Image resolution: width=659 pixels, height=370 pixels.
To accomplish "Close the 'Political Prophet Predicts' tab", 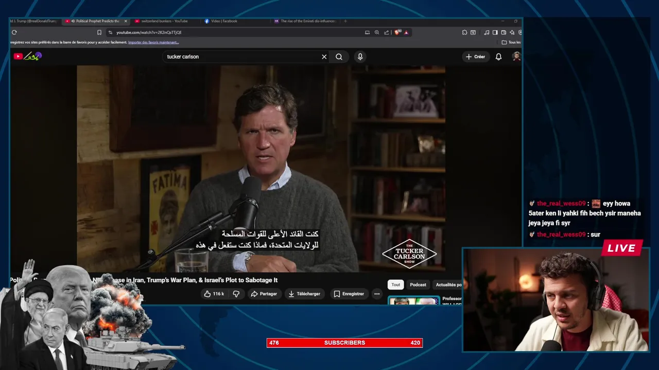I will (126, 21).
